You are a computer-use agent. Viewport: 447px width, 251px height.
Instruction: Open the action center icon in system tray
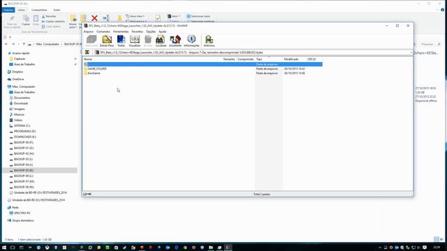425,248
